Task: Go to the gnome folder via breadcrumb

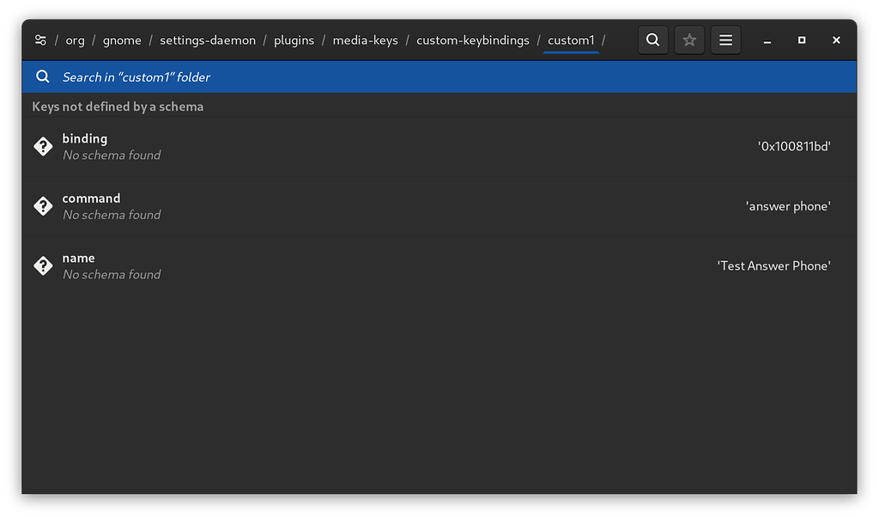Action: [122, 40]
